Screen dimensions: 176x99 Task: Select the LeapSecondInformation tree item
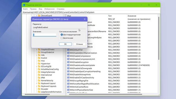51,92
